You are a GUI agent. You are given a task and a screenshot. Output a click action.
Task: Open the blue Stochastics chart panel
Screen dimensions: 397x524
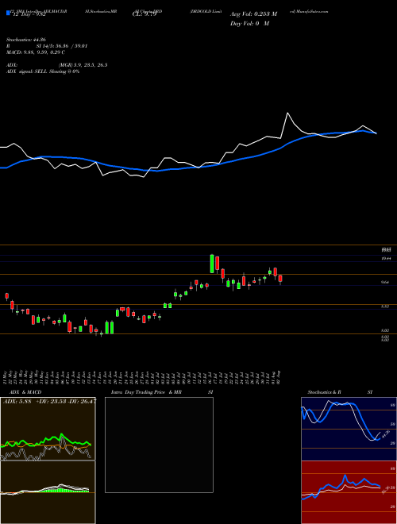[x=349, y=429]
